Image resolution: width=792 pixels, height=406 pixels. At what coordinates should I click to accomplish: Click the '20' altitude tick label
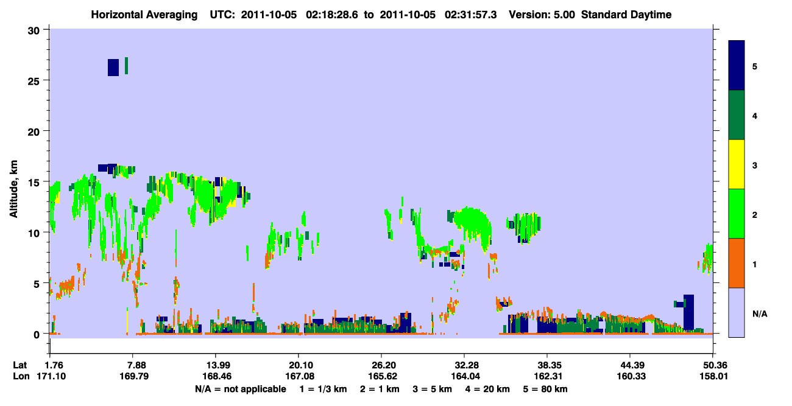coord(34,131)
